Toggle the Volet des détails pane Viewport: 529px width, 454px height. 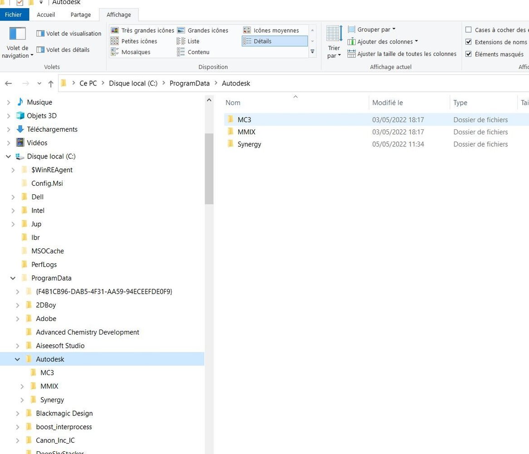63,49
